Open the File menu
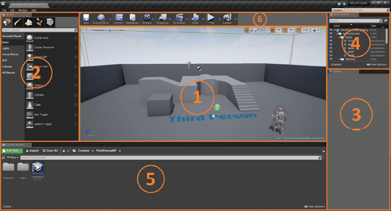Screen dimensions: 391x211 click(4, 10)
